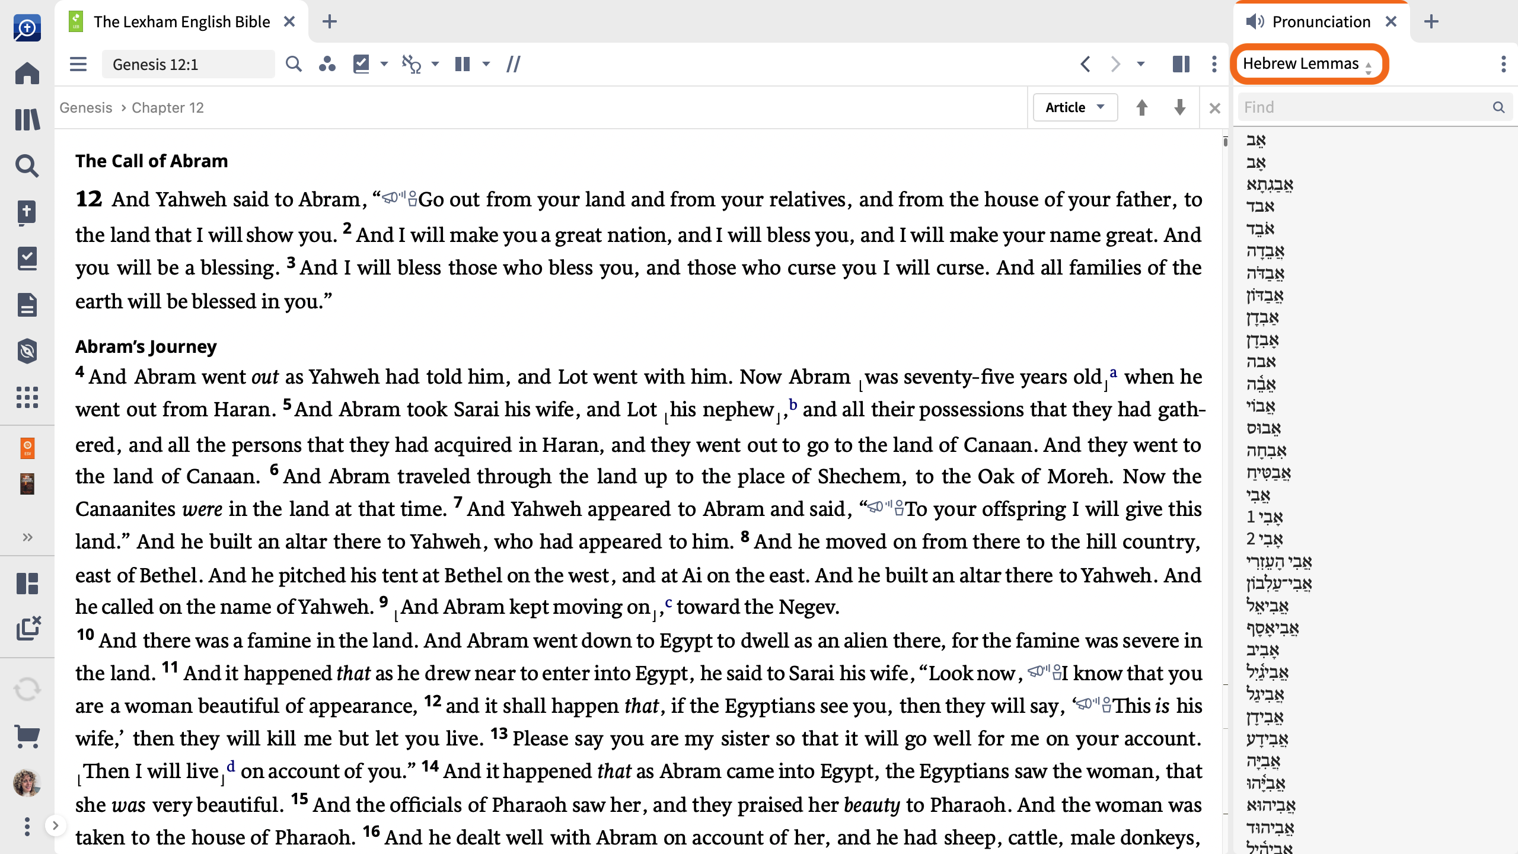Open the Home icon in sidebar
1518x854 pixels.
pyautogui.click(x=27, y=74)
